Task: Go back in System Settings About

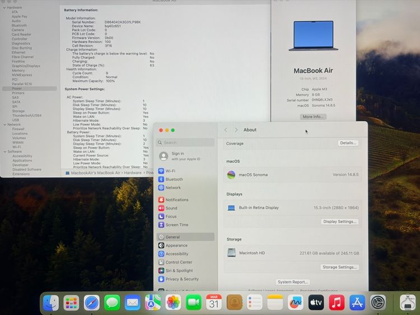Action: click(226, 129)
